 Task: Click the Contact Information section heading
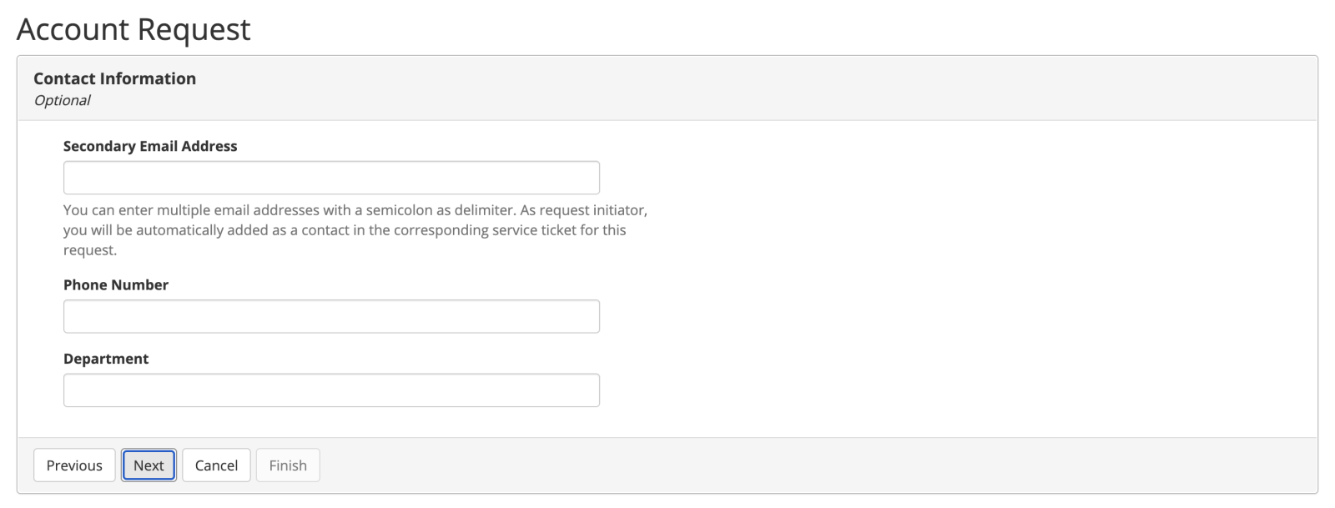coord(114,78)
